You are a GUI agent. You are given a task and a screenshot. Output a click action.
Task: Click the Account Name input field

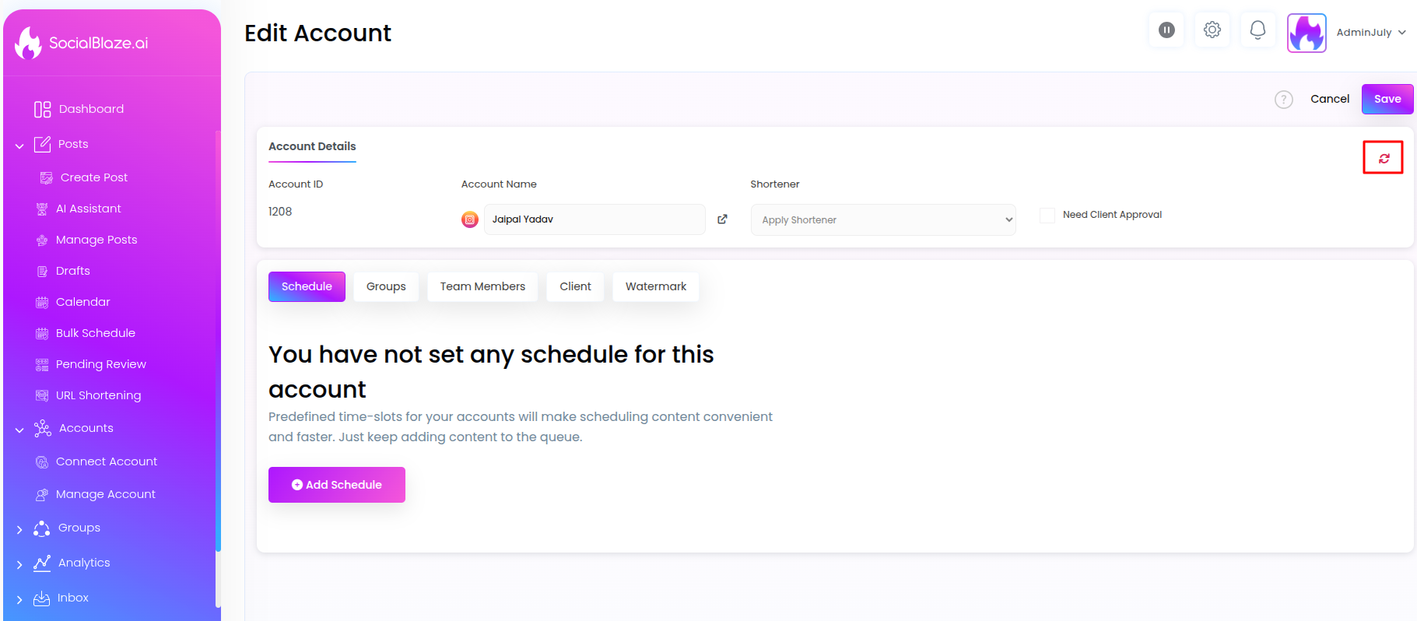(595, 219)
